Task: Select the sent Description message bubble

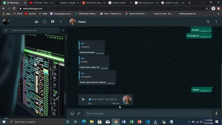Action: pos(199,36)
